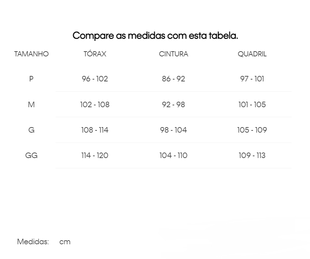Click the CINTURA column header

point(173,54)
